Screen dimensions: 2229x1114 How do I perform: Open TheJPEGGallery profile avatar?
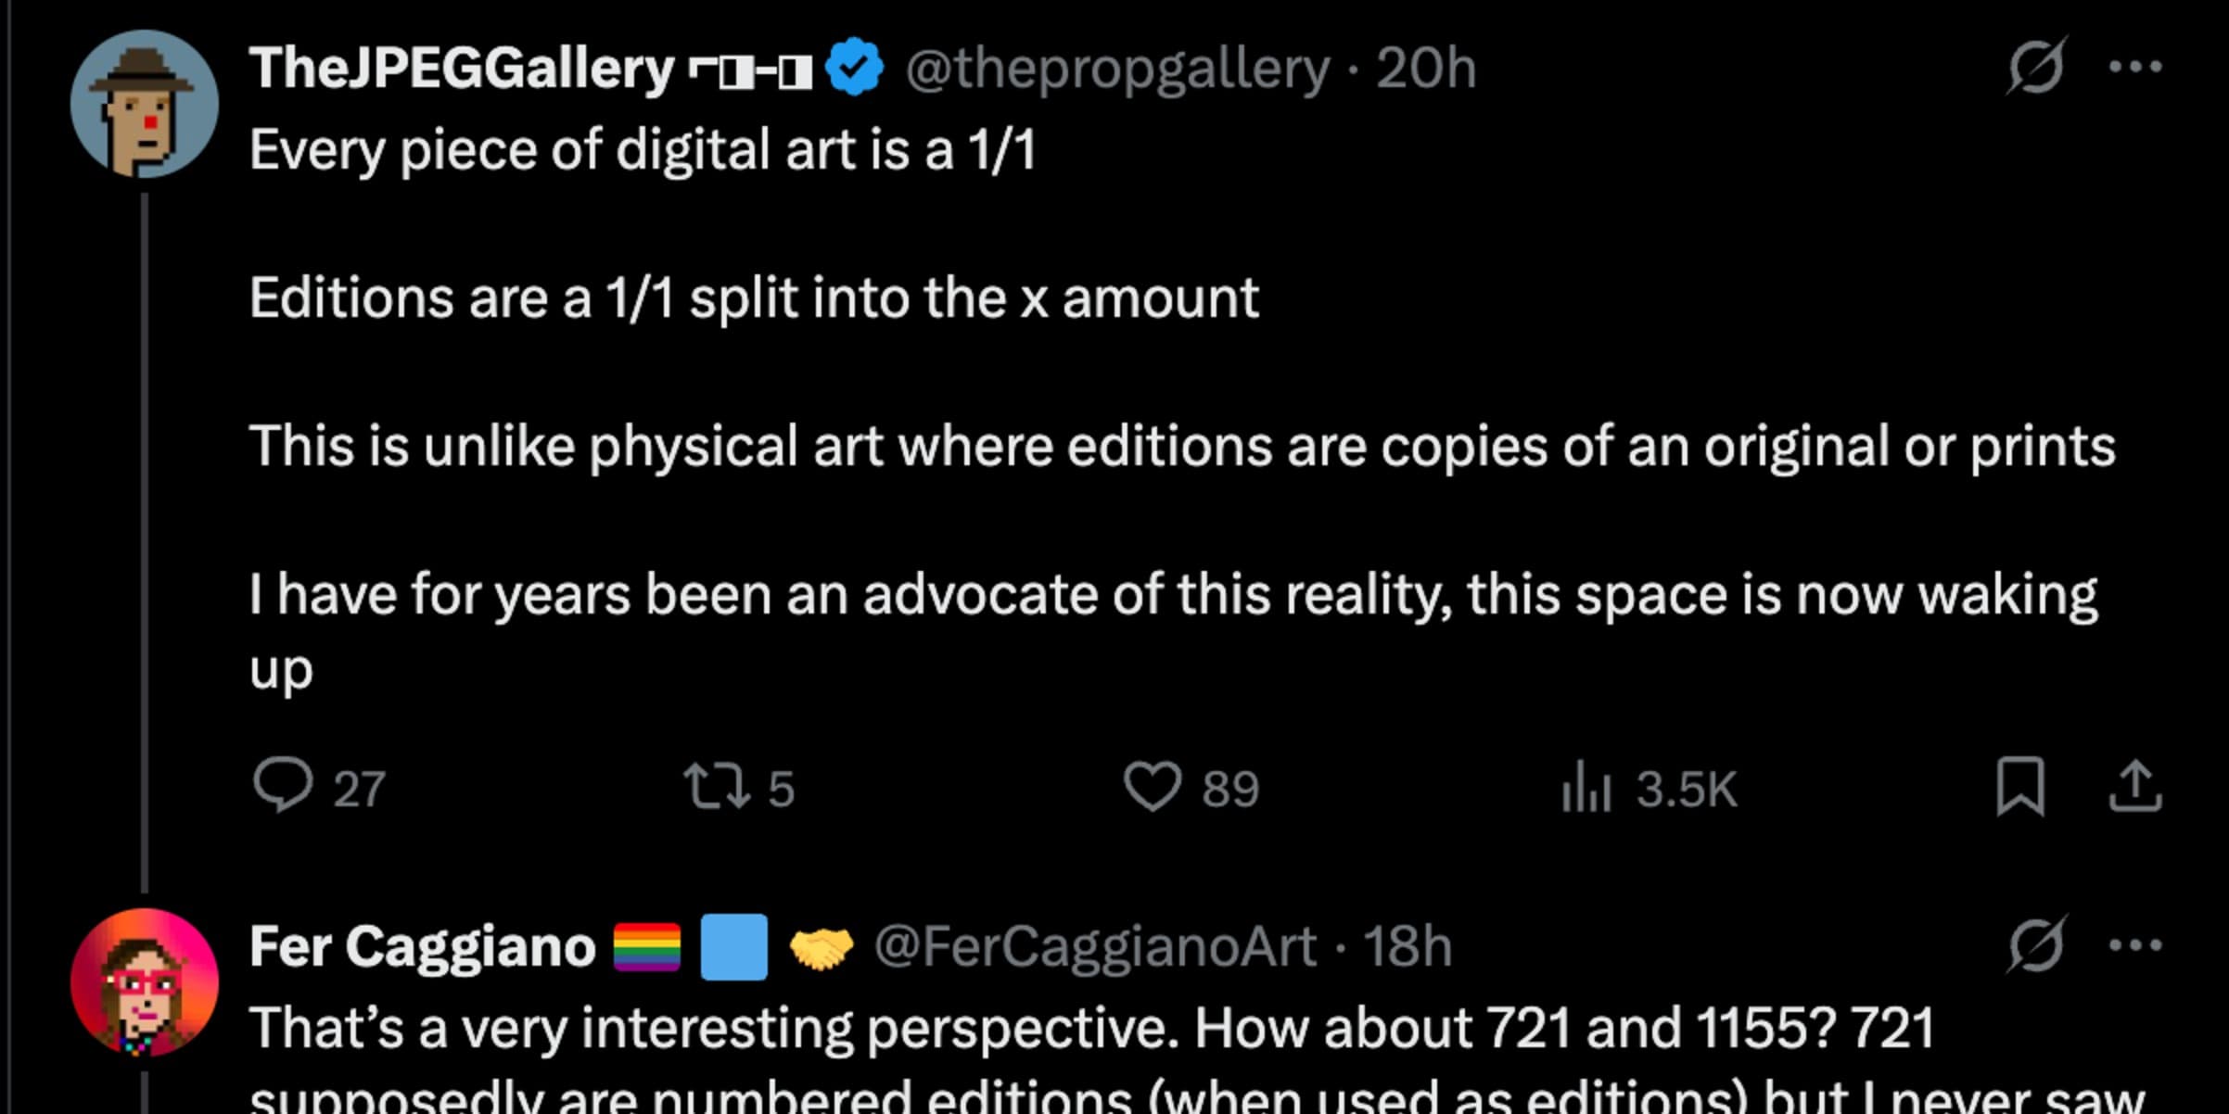point(145,104)
